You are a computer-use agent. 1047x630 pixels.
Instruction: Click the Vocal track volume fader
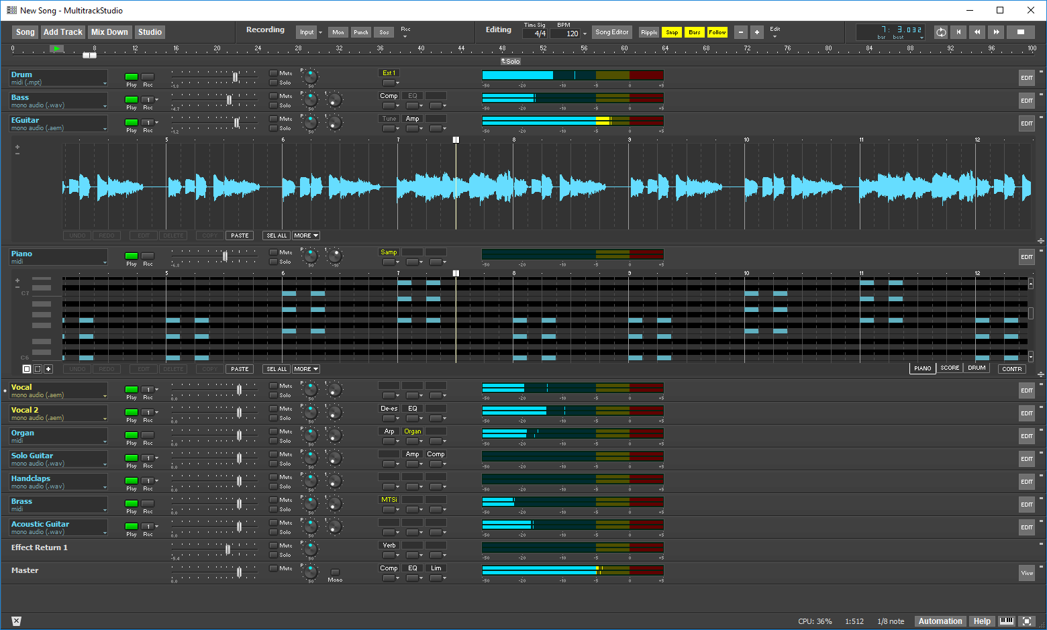pyautogui.click(x=239, y=390)
